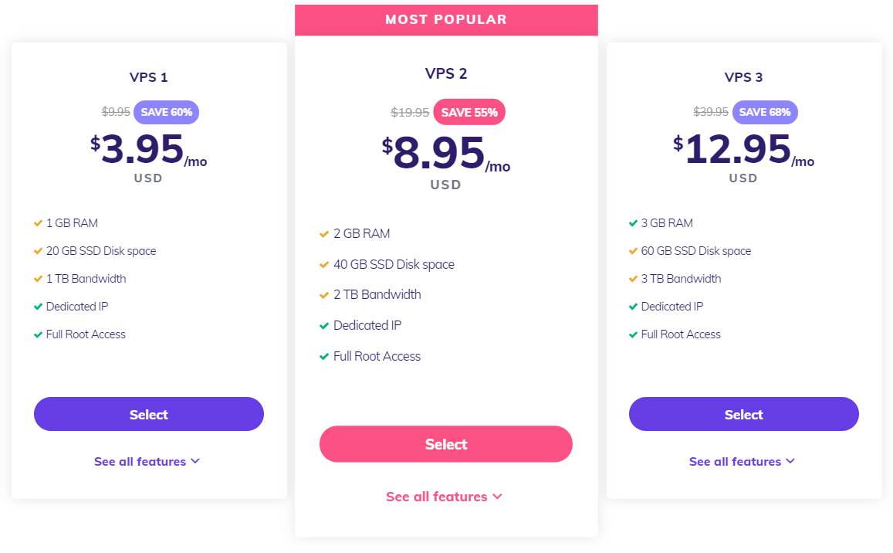Click the crossed-out $19.95 original price

[x=411, y=112]
